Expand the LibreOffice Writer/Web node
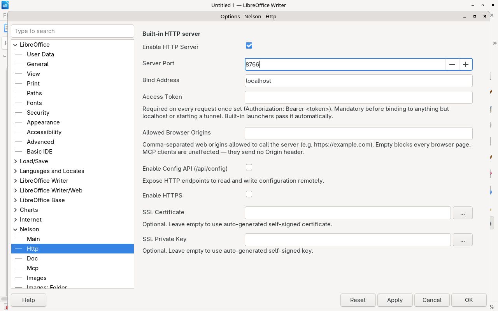Viewport: 498px width, 311px height. pos(16,190)
